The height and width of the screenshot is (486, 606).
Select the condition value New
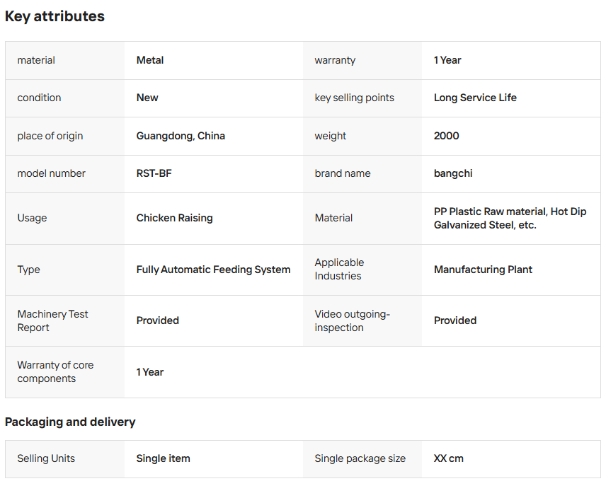click(x=147, y=98)
